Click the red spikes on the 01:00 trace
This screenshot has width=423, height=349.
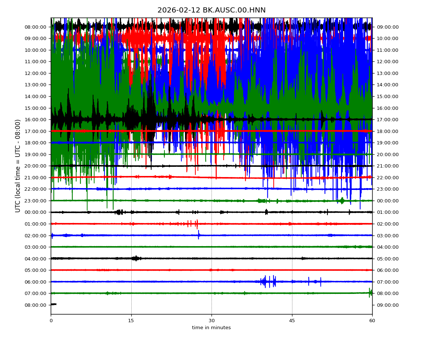coord(192,223)
